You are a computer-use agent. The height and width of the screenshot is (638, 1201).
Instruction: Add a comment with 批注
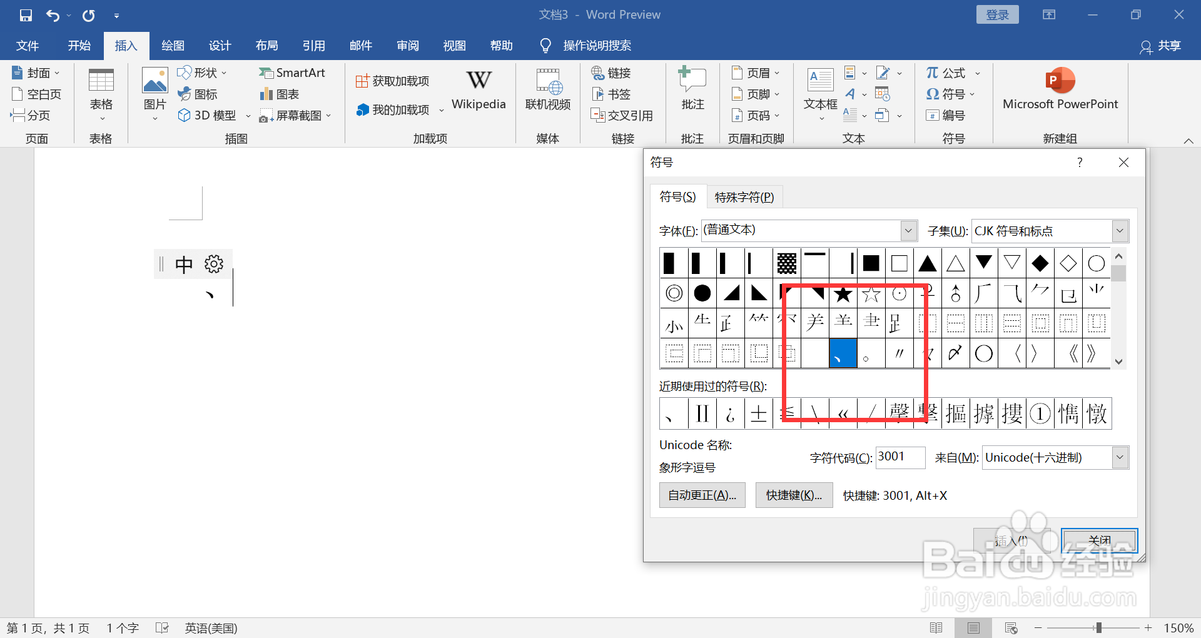pos(692,89)
